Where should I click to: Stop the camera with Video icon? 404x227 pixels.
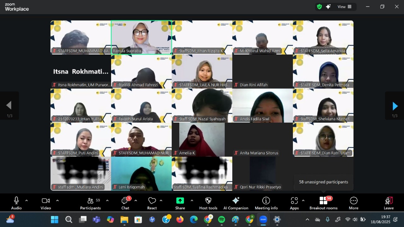coord(45,203)
